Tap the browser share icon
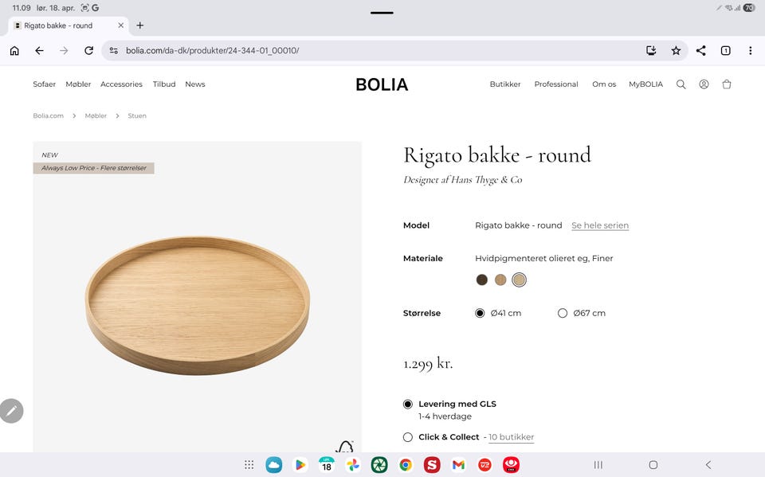The width and height of the screenshot is (765, 477). (700, 51)
